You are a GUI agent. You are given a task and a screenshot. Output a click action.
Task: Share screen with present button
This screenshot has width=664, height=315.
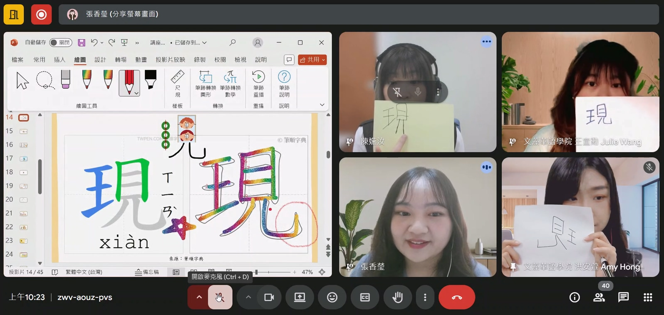300,297
